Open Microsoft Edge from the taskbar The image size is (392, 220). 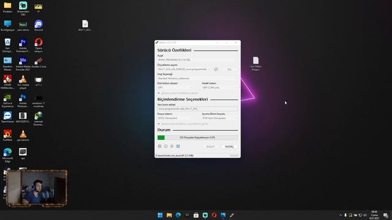[x=178, y=215]
